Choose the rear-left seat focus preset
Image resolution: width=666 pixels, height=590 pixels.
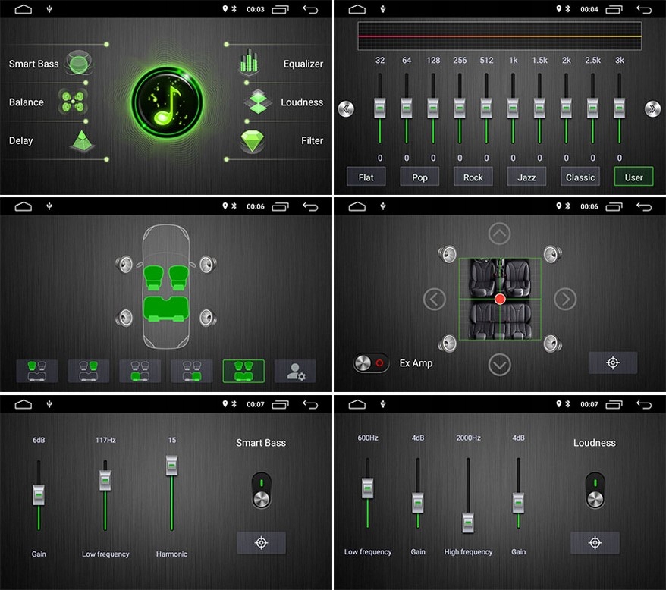pos(140,371)
